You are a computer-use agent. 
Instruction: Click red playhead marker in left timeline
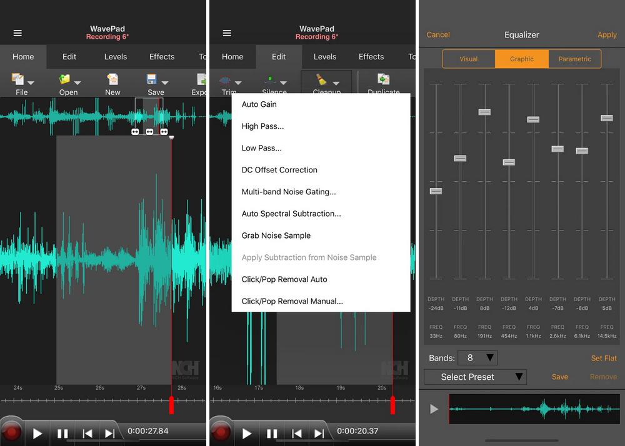pyautogui.click(x=171, y=405)
